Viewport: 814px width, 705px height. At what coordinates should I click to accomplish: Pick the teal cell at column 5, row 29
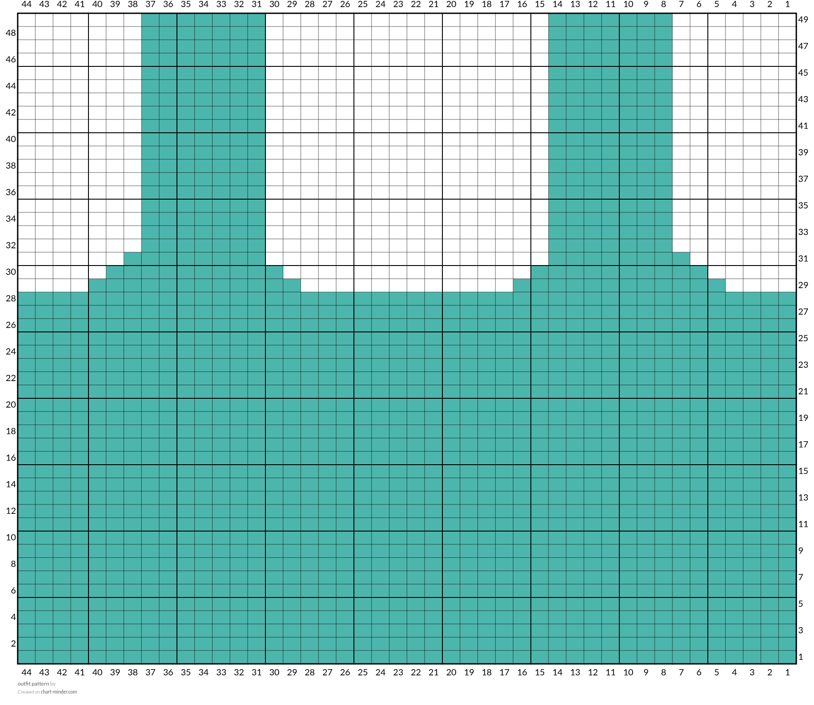(x=717, y=285)
